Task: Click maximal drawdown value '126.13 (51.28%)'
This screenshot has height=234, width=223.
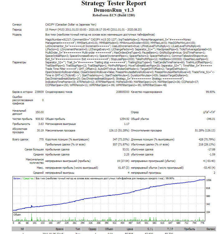Action: pos(119,131)
